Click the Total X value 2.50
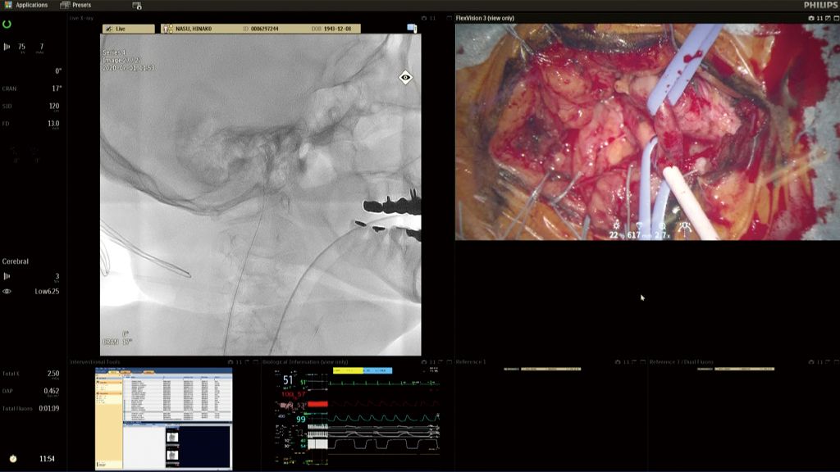Viewport: 840px width, 472px height. [x=53, y=374]
